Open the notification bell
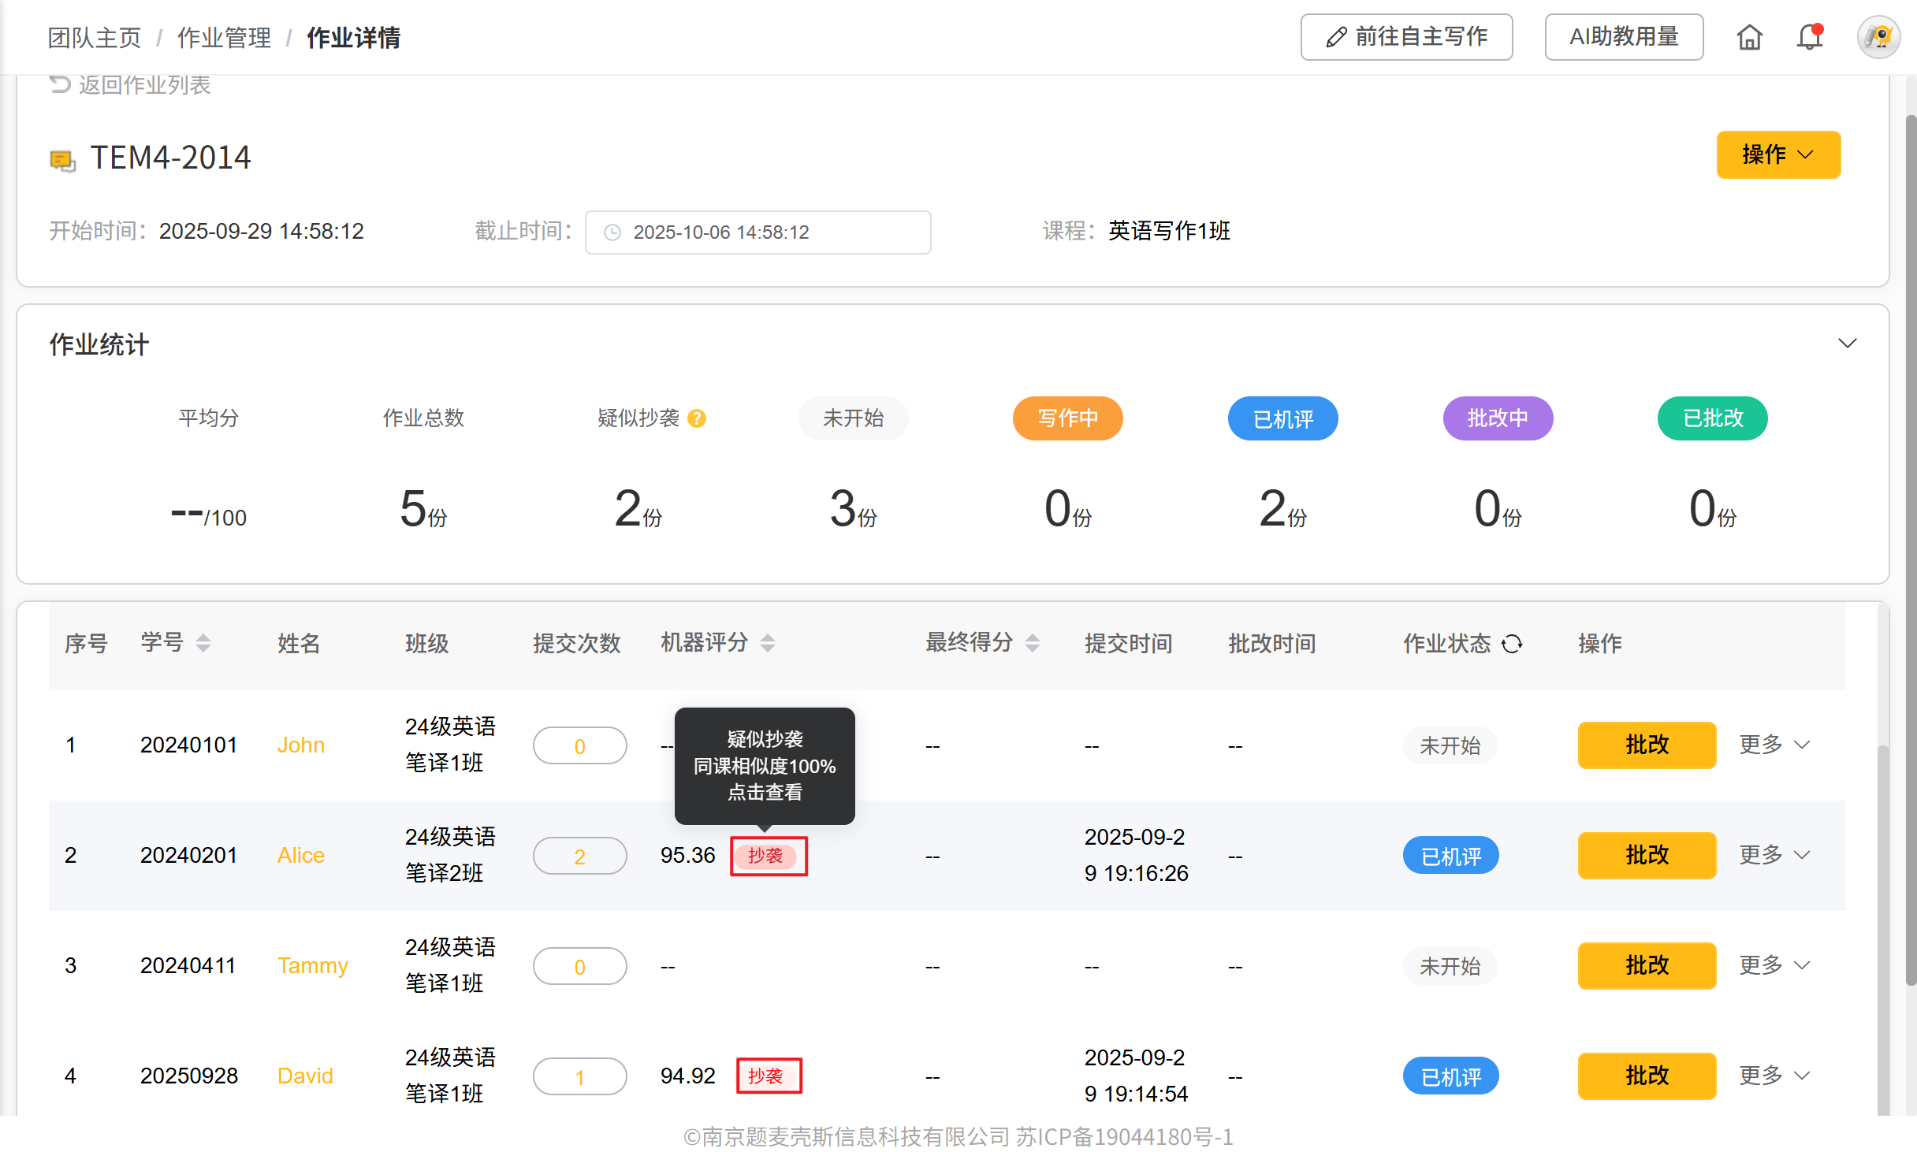 [1810, 37]
